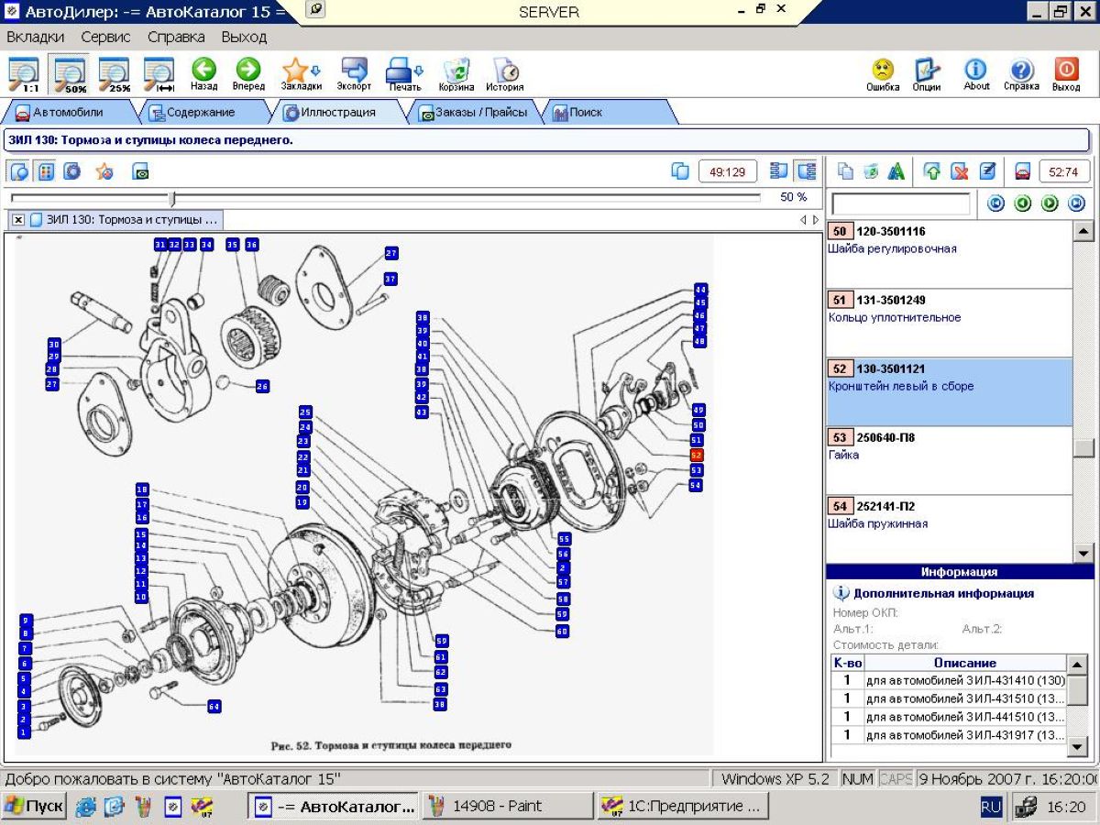Screen dimensions: 1100x825
Task: Click the red Выход exit icon
Action: [x=1066, y=74]
